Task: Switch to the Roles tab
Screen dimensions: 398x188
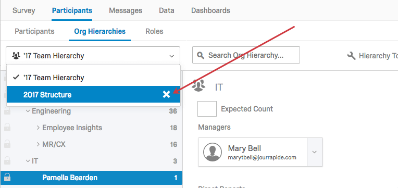Action: (154, 31)
